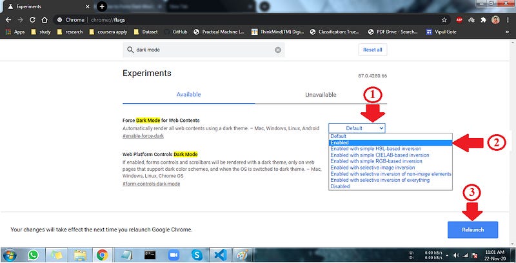Open Visual Studio Code from the taskbar
516x263 pixels.
coord(220,255)
